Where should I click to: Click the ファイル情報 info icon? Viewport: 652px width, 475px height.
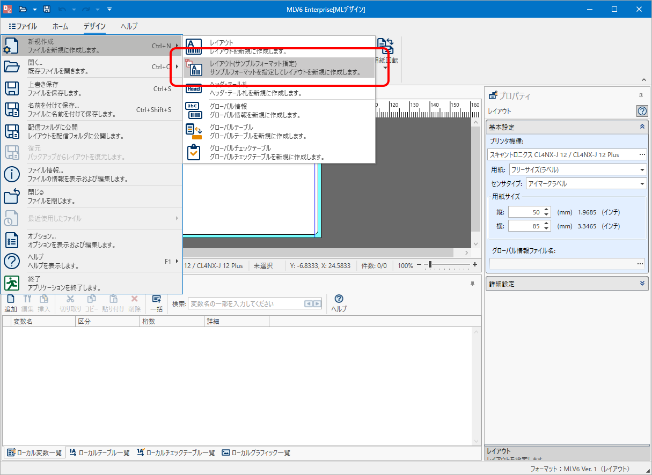(12, 174)
